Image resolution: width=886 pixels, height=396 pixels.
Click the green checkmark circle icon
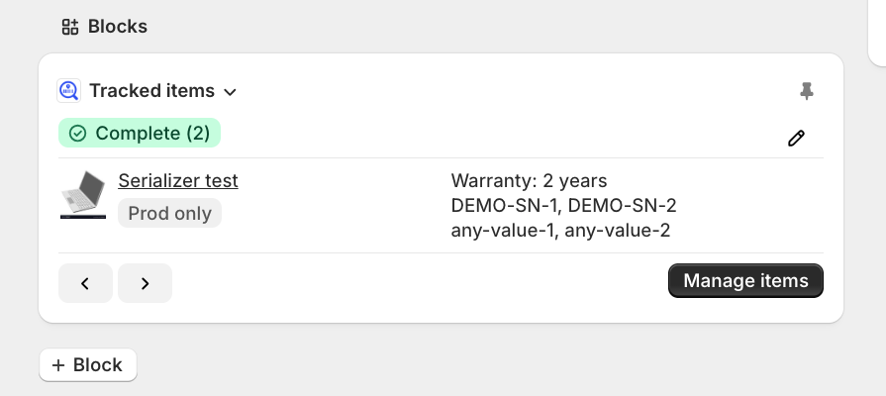pyautogui.click(x=77, y=134)
